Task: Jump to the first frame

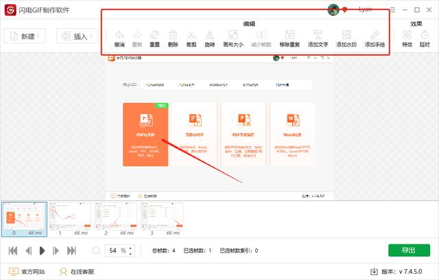Action: coord(12,250)
